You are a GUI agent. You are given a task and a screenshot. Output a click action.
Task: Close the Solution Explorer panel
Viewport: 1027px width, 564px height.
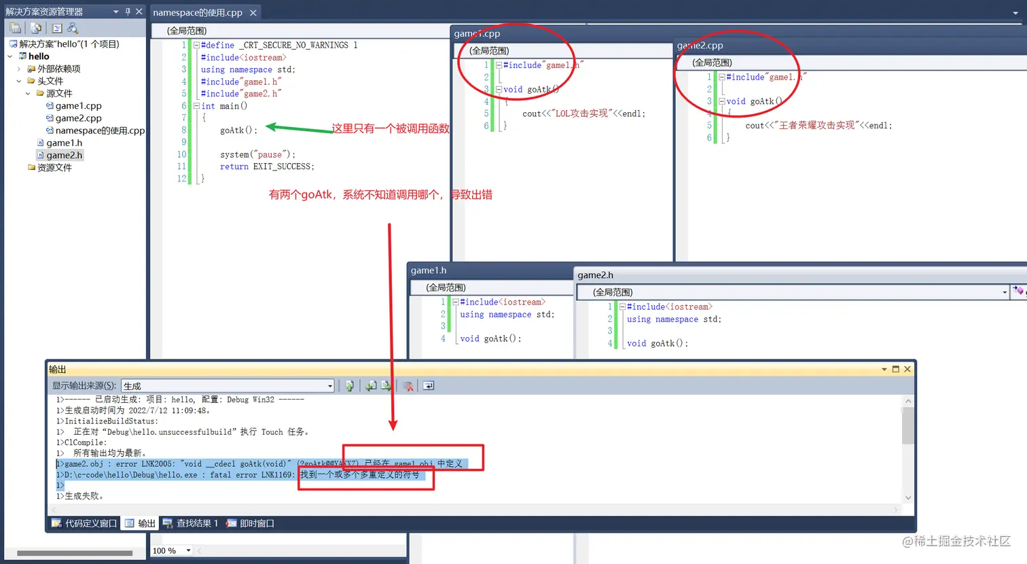(x=139, y=12)
